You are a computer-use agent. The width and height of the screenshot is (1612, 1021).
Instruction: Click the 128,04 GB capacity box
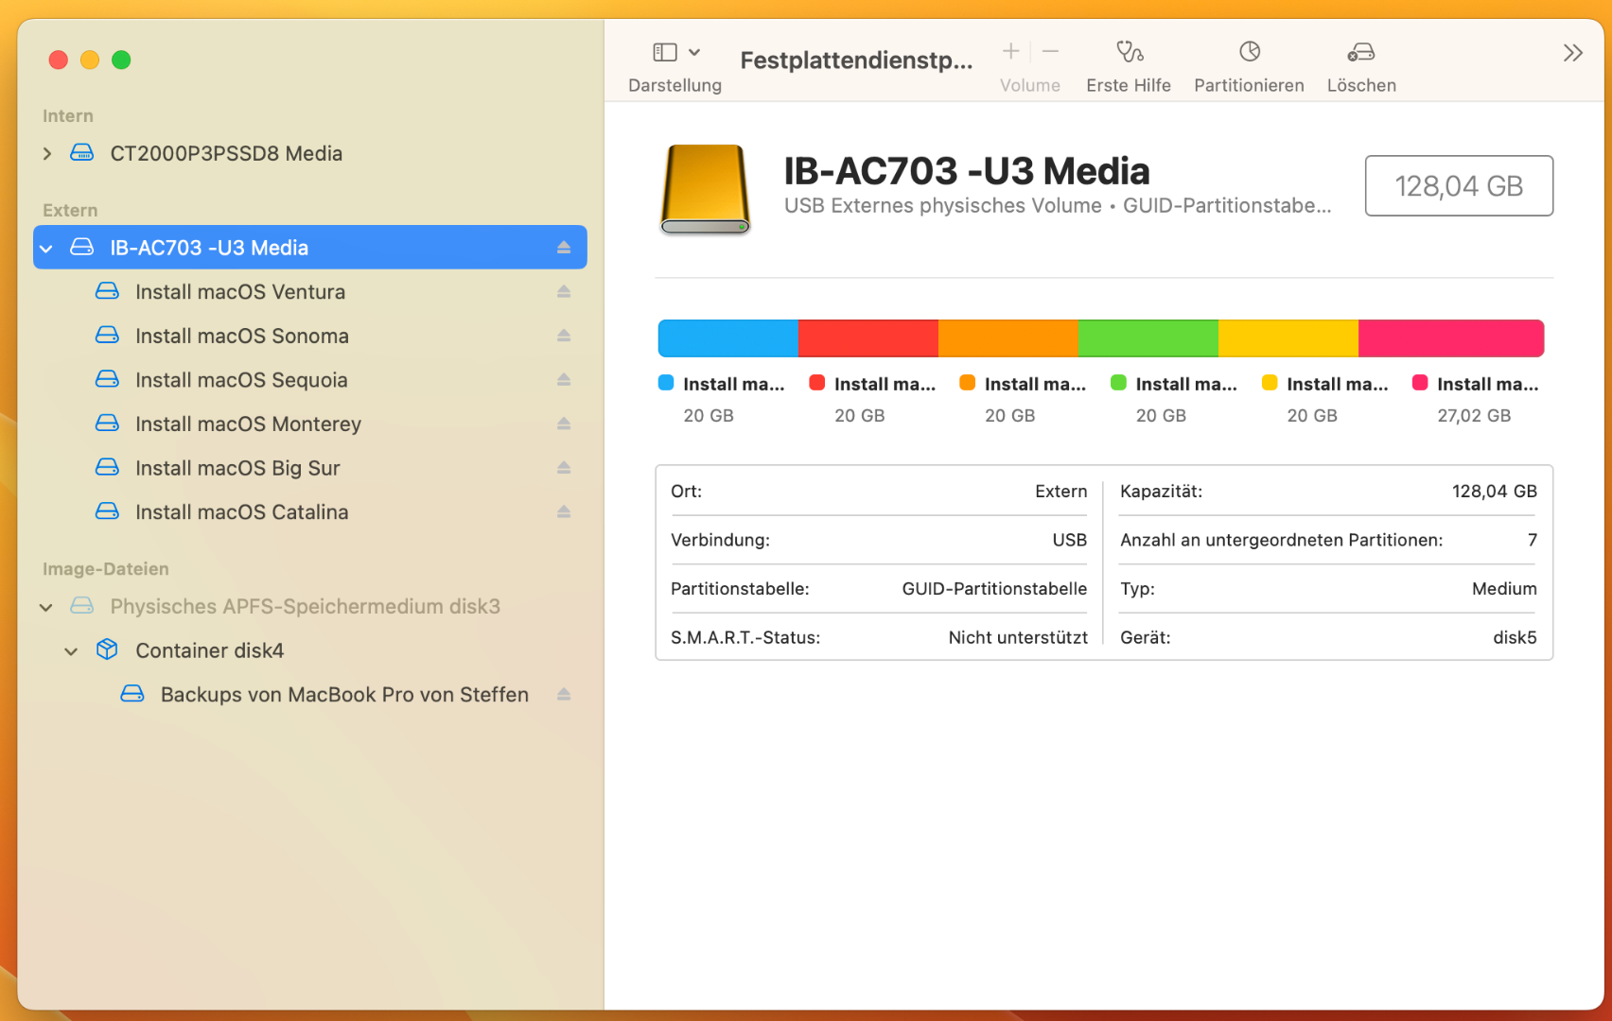(x=1459, y=186)
